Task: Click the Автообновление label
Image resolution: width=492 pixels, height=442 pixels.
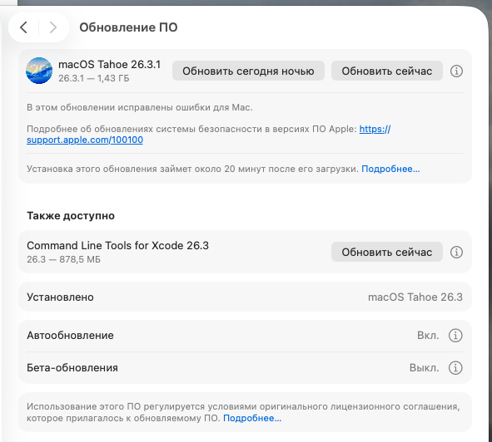Action: (70, 336)
